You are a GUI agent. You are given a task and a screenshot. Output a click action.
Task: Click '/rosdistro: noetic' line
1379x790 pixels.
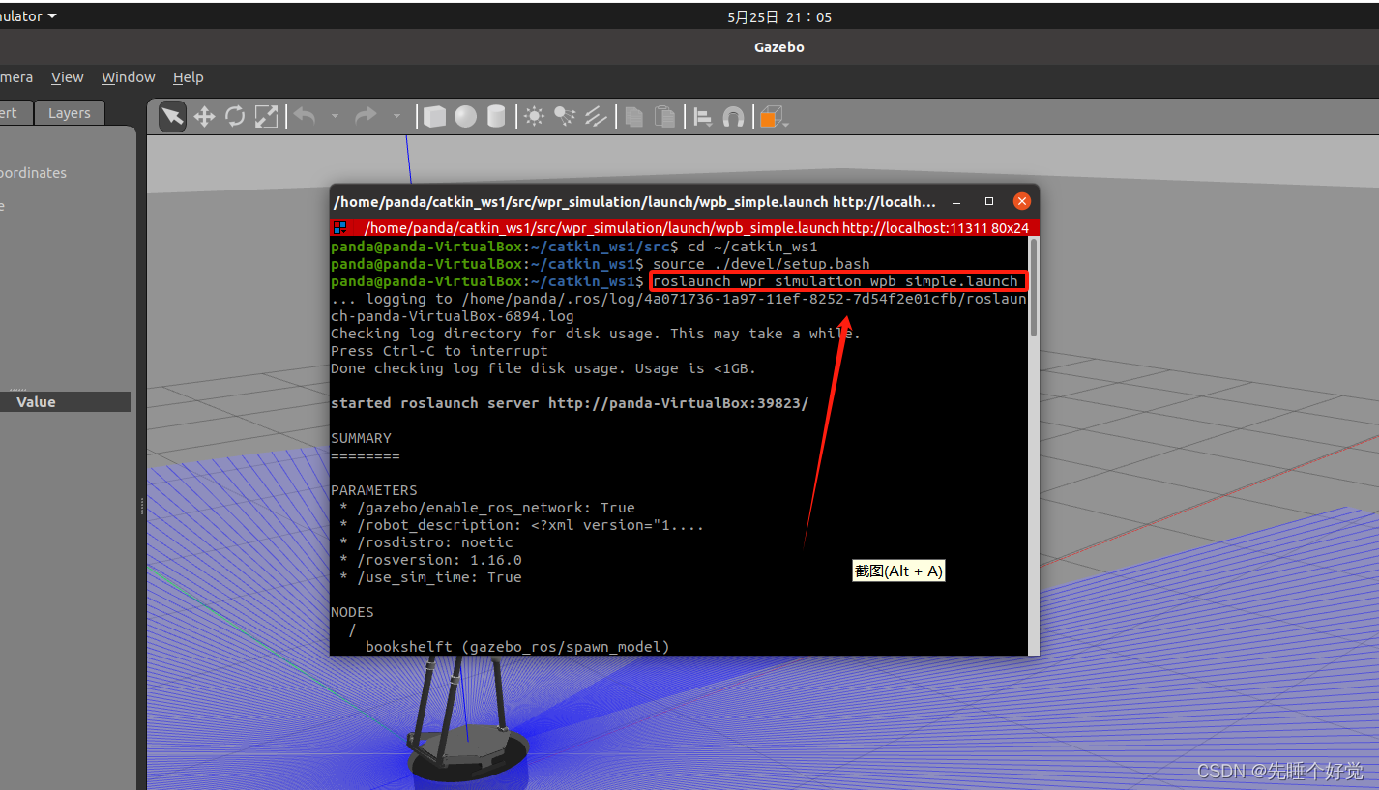[x=425, y=542]
